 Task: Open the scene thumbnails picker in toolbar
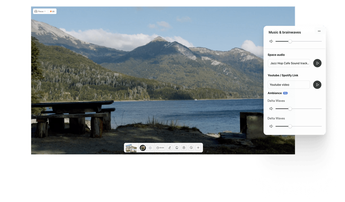coord(132,148)
